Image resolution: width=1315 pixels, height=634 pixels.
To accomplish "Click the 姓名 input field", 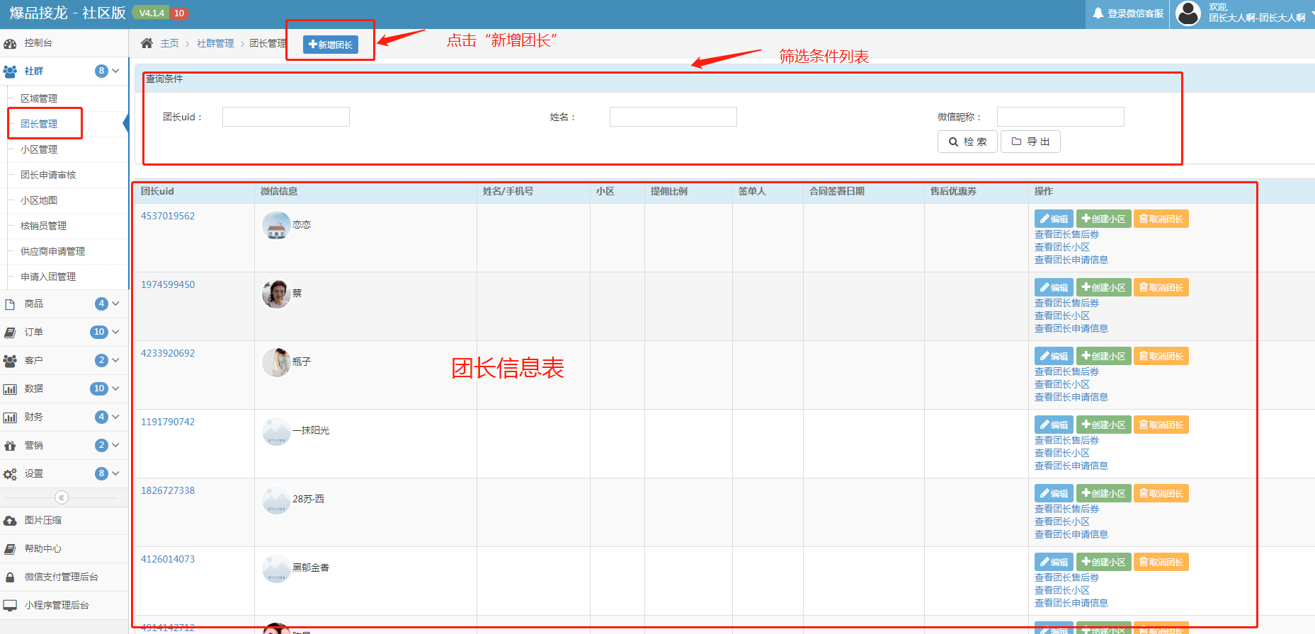I will (x=673, y=117).
